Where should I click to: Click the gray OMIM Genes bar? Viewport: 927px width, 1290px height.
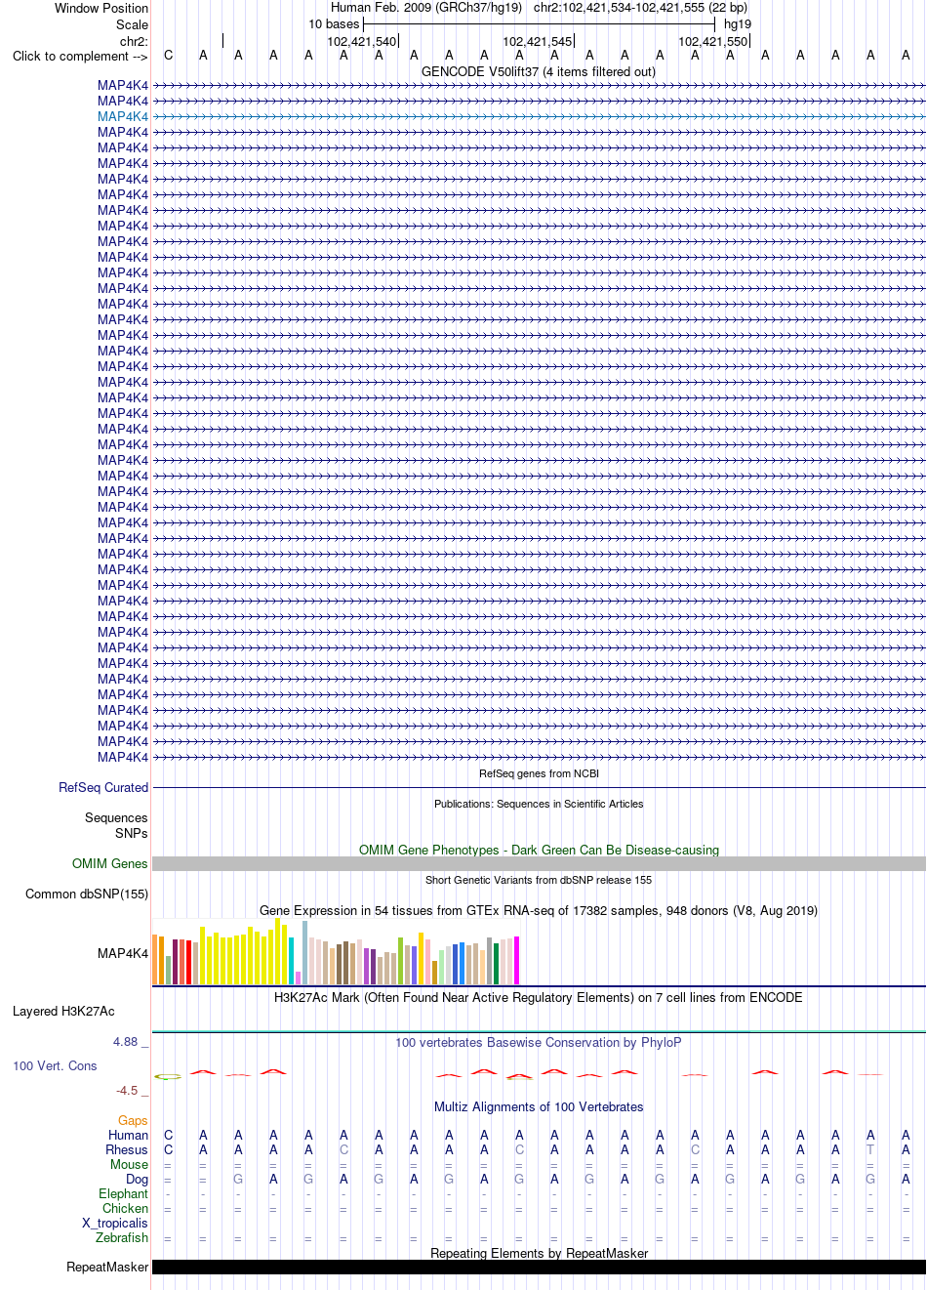pyautogui.click(x=539, y=864)
